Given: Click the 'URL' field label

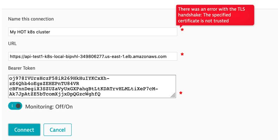Looking at the screenshot, I should pyautogui.click(x=12, y=44).
